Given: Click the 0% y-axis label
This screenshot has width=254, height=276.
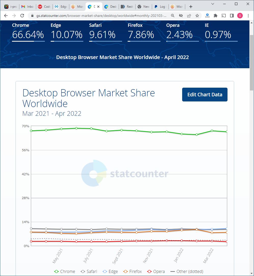Looking at the screenshot, I should point(26,246).
